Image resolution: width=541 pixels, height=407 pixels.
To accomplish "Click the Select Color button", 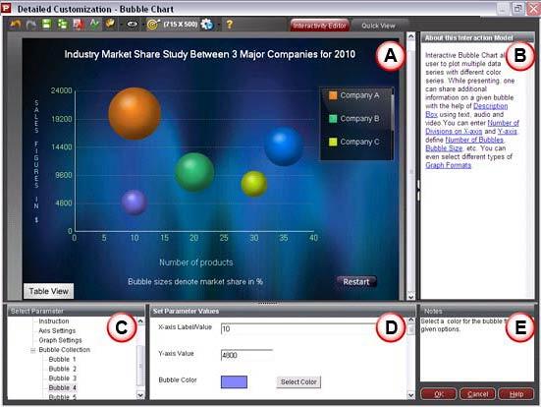I will point(298,381).
